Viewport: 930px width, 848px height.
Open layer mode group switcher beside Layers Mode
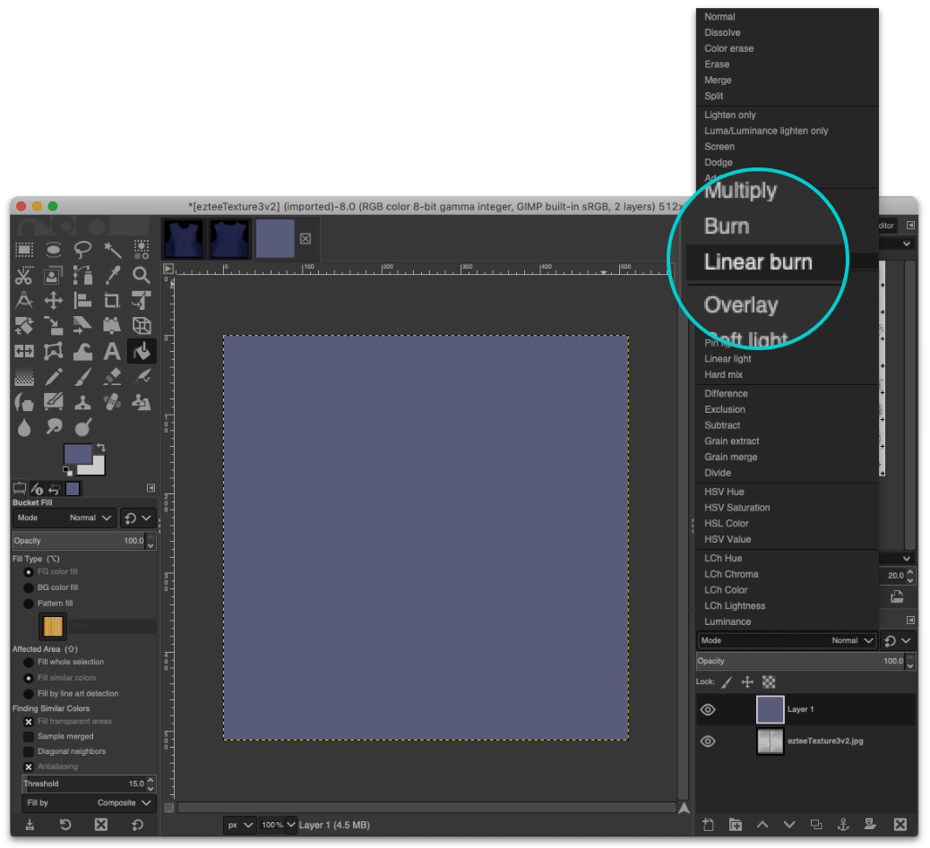[898, 640]
